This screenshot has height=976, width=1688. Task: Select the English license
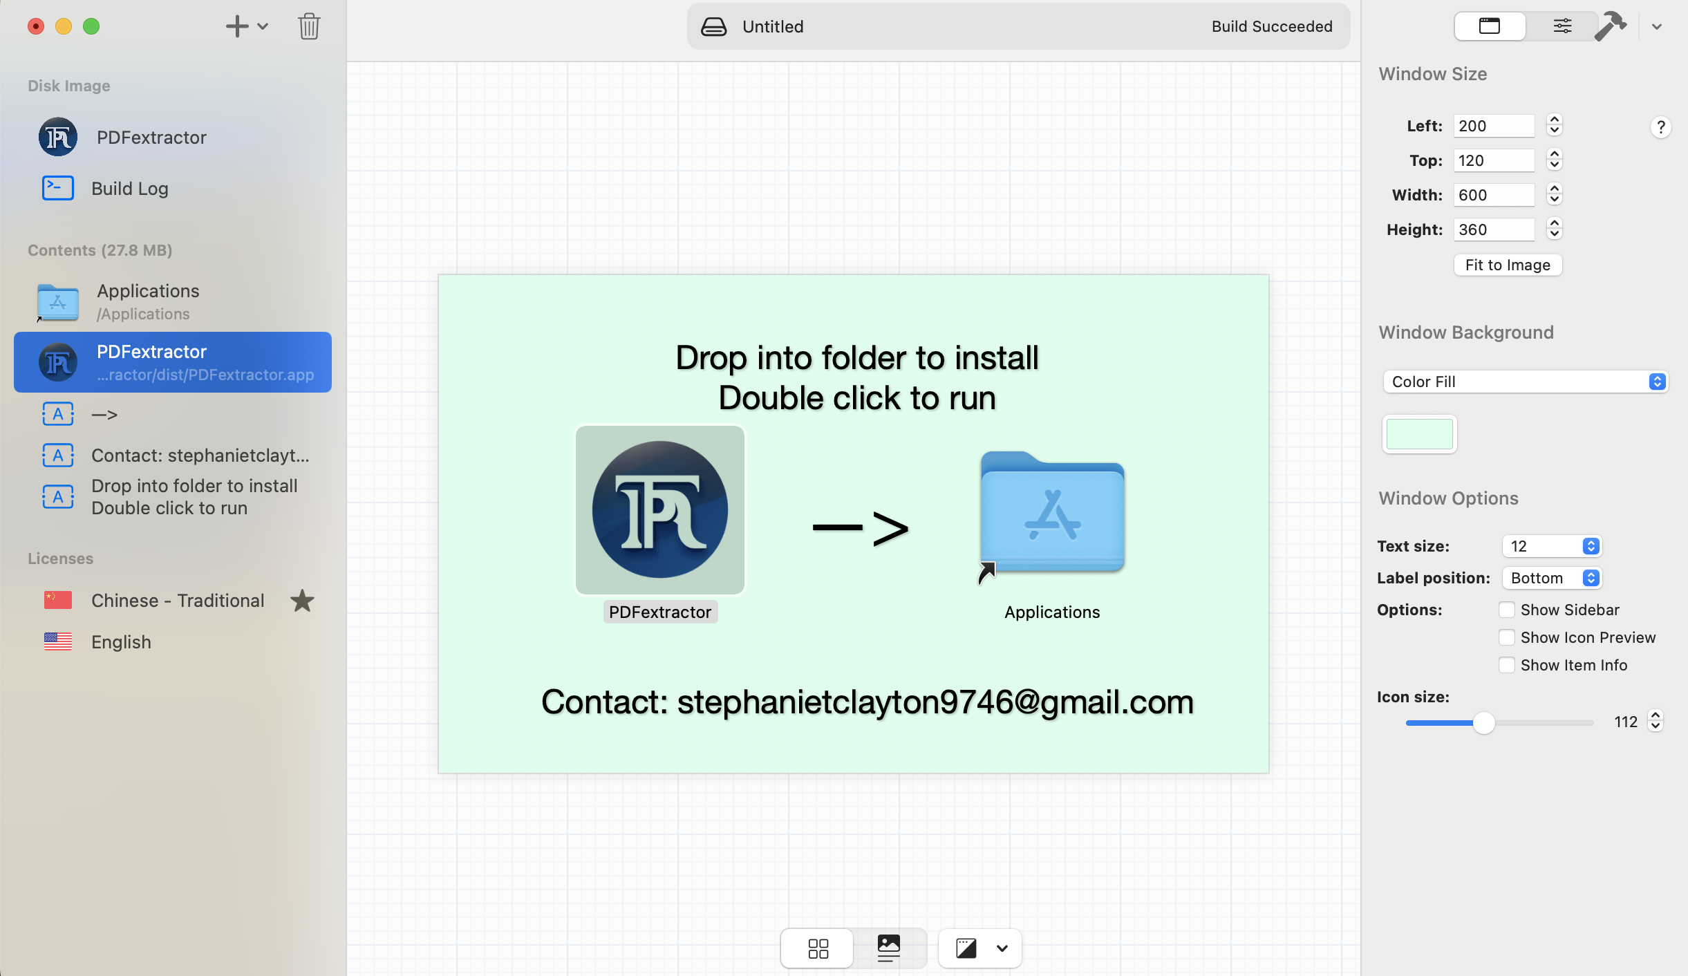173,642
